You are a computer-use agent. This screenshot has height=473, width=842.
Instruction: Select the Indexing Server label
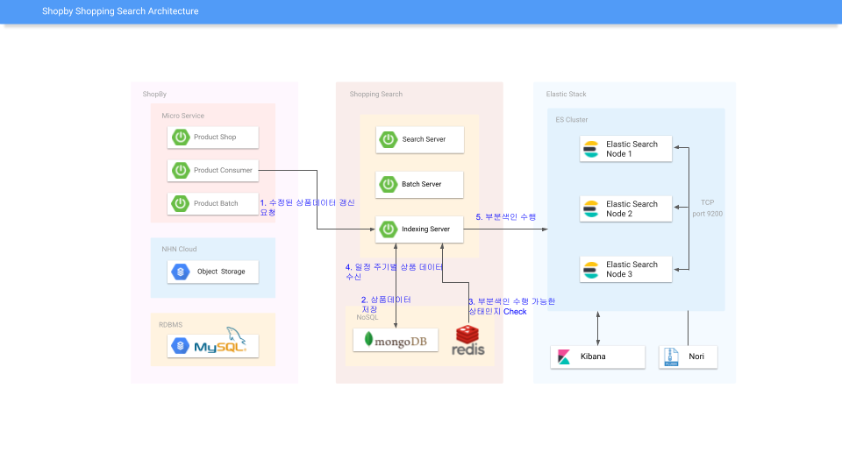click(426, 229)
